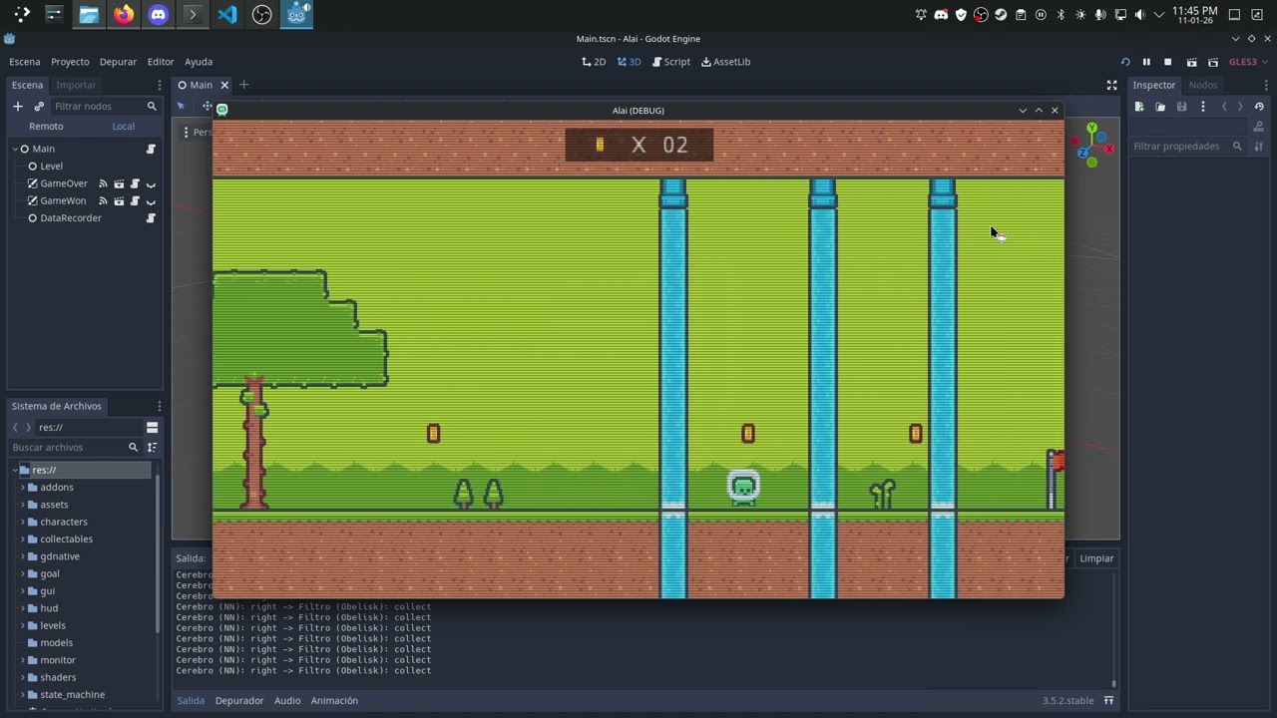1277x718 pixels.
Task: Collapse the Main node in the scene tree
Action: (16, 149)
